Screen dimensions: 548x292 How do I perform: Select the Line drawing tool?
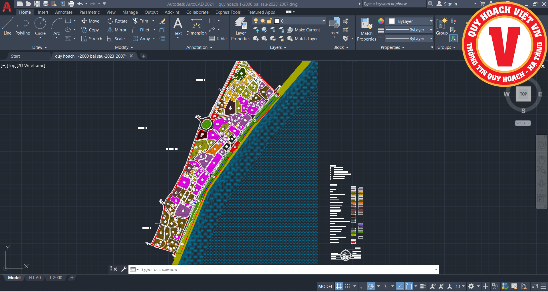7,26
